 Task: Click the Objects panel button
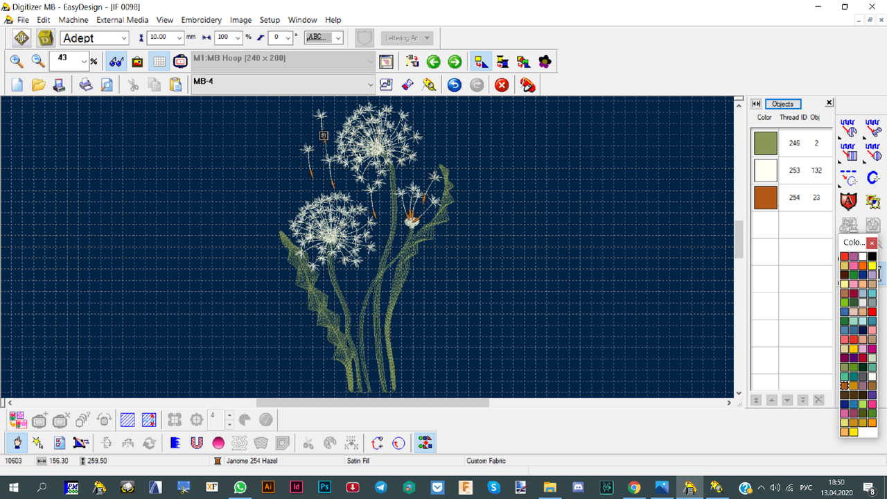pyautogui.click(x=782, y=104)
